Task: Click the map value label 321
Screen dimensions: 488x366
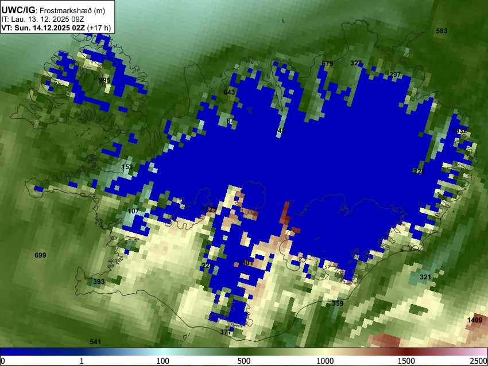Action: click(425, 277)
